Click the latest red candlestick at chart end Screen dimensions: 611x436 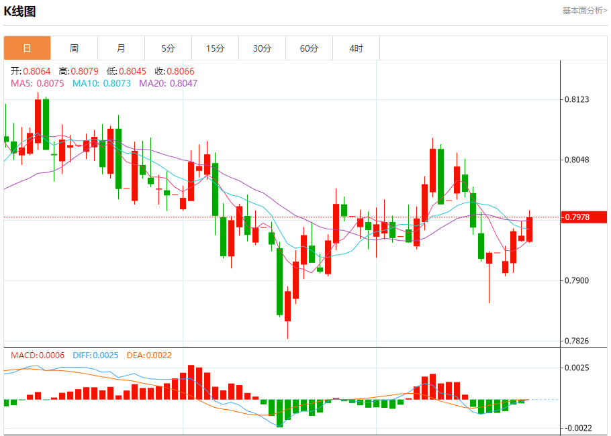(529, 229)
